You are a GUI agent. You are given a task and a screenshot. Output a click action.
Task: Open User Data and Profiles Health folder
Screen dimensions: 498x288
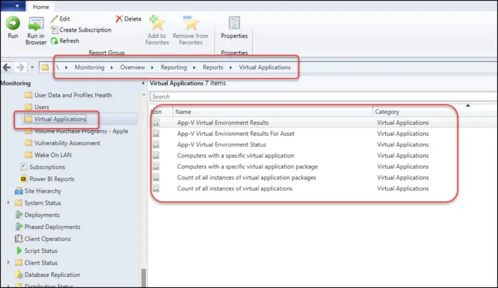73,95
